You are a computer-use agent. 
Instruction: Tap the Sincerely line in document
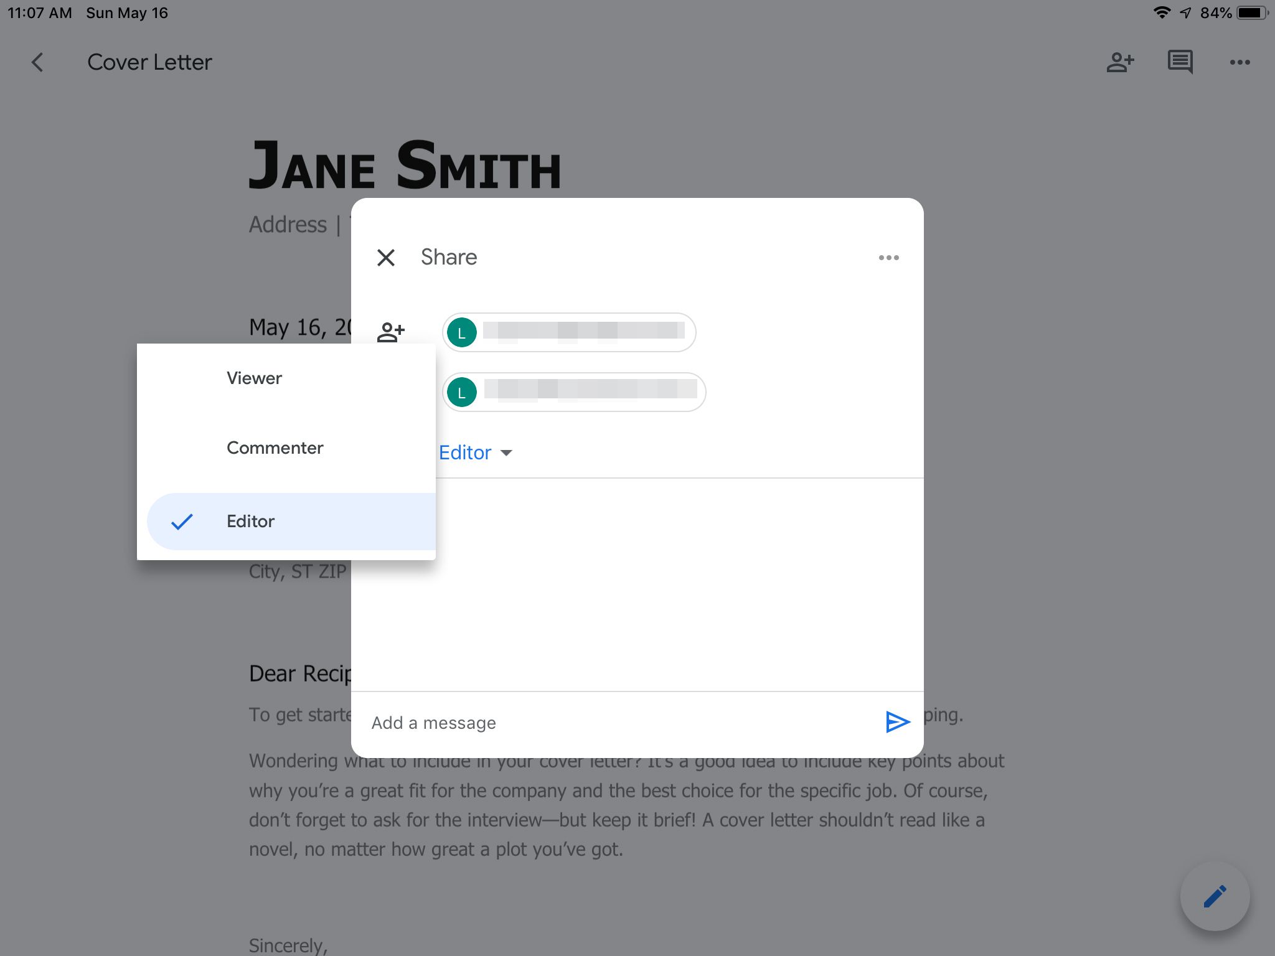(288, 945)
